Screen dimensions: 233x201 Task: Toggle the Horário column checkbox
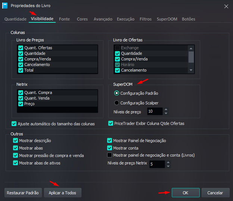coord(117,65)
